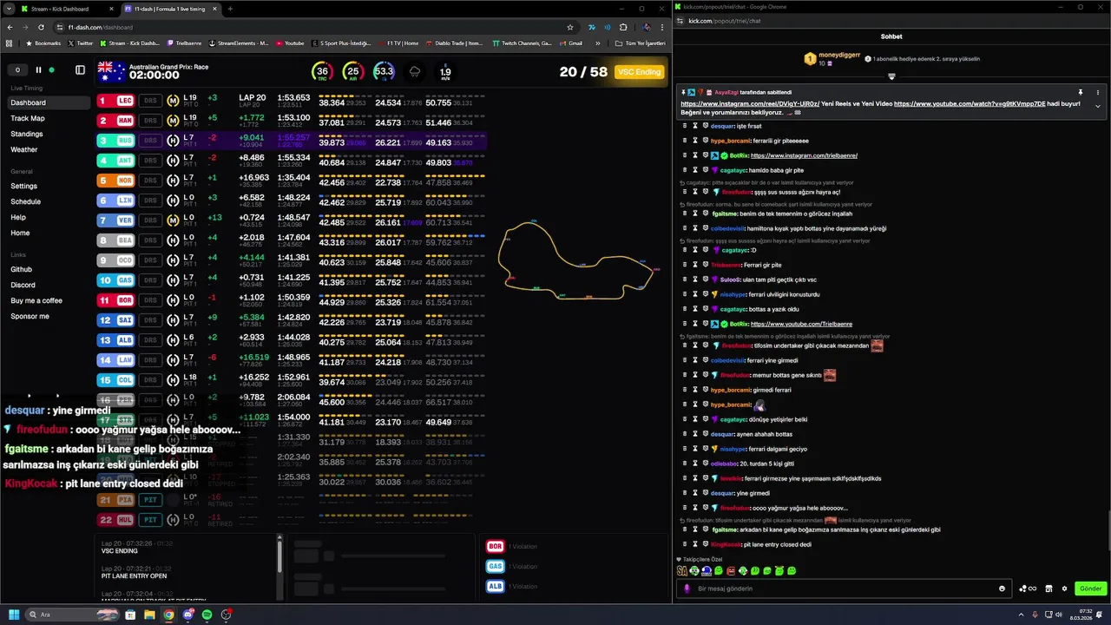Open Track Map in sidebar

pyautogui.click(x=28, y=118)
